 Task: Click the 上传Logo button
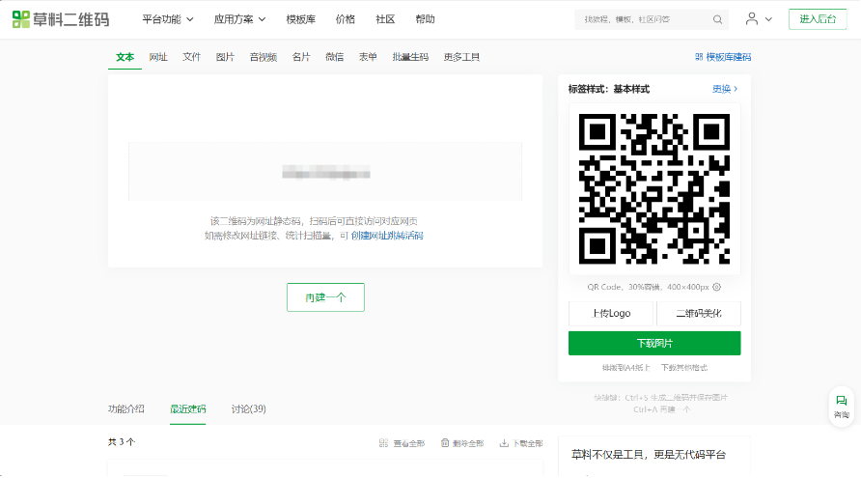point(611,313)
